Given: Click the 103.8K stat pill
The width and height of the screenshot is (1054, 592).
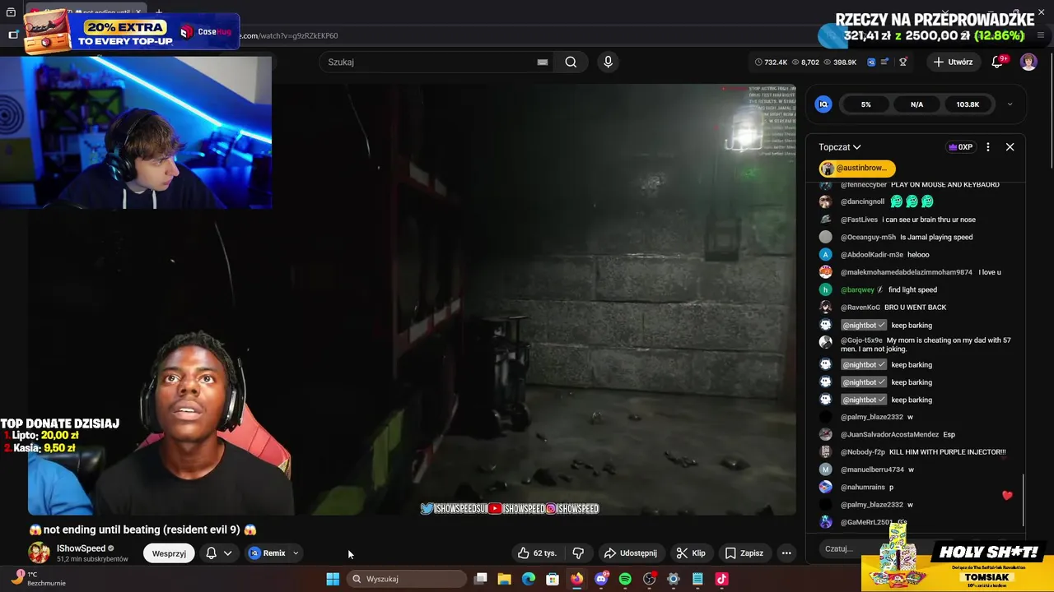Looking at the screenshot, I should [x=968, y=104].
